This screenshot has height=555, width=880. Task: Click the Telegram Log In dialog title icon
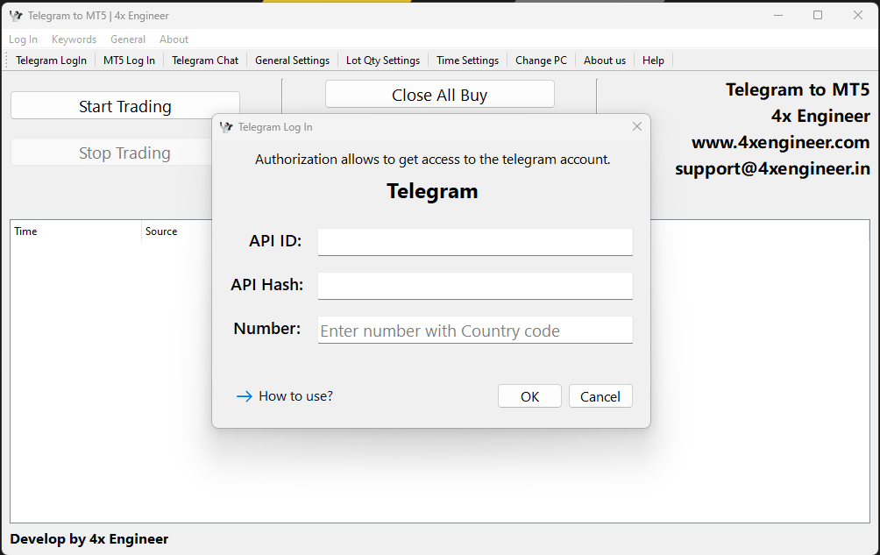(x=226, y=127)
